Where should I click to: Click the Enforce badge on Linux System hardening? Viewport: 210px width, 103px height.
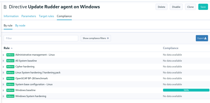coord(10,73)
